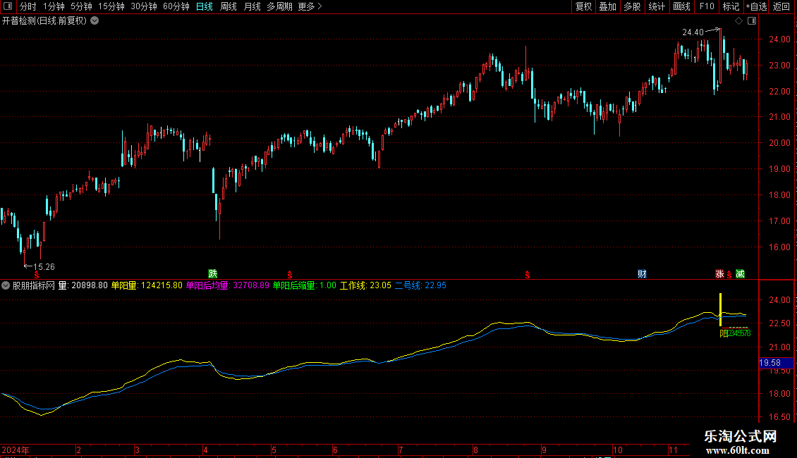Click the blue 财 financial marker
Image resolution: width=797 pixels, height=458 pixels.
click(x=642, y=274)
